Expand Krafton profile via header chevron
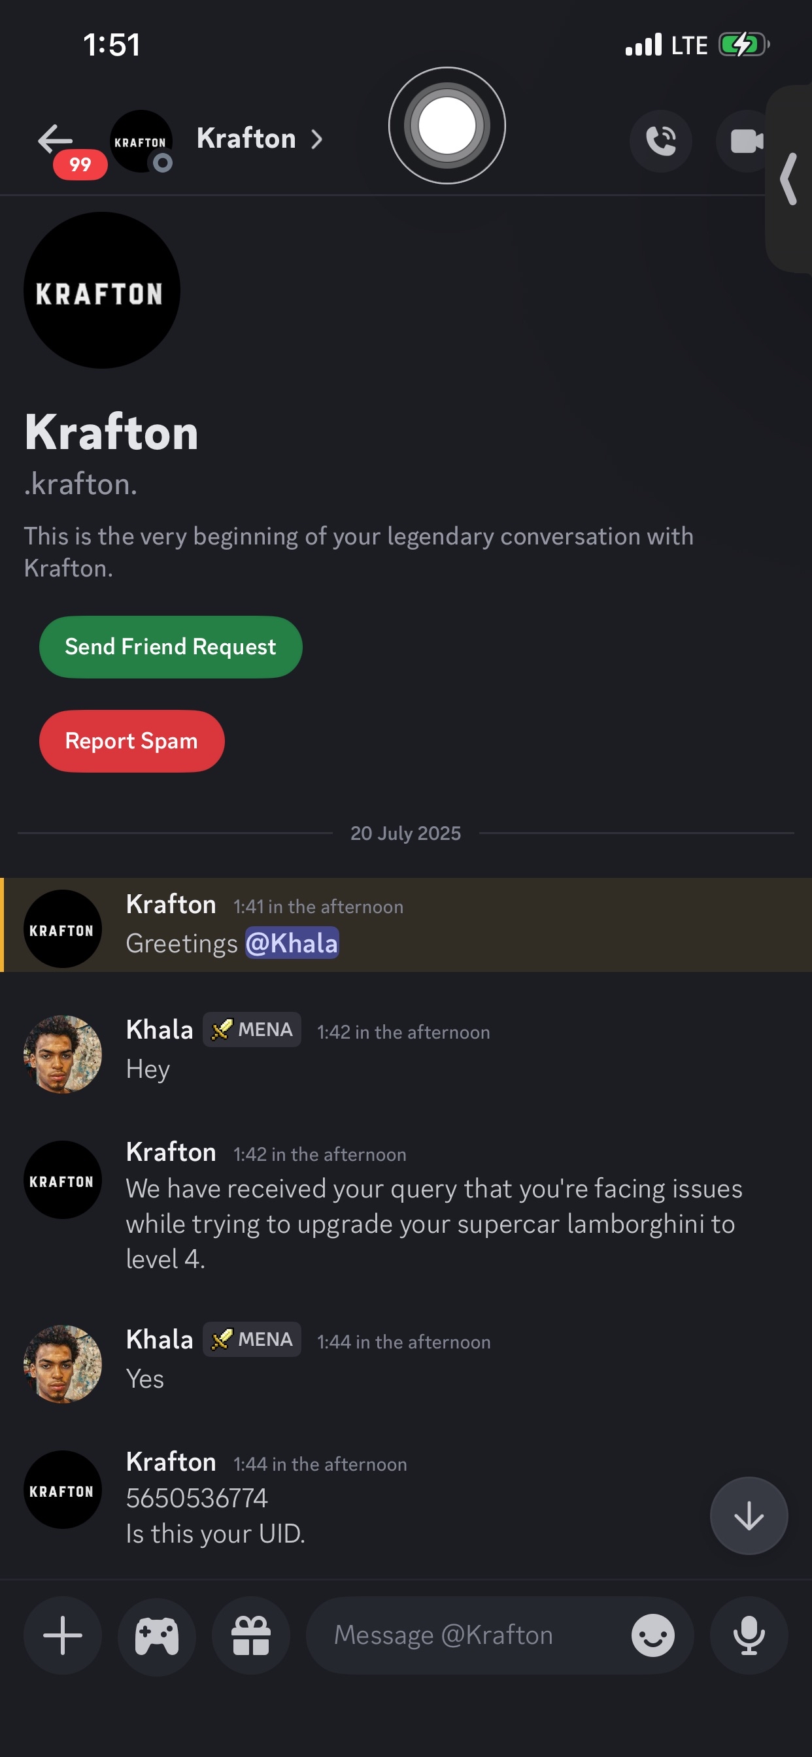812x1757 pixels. (x=316, y=140)
